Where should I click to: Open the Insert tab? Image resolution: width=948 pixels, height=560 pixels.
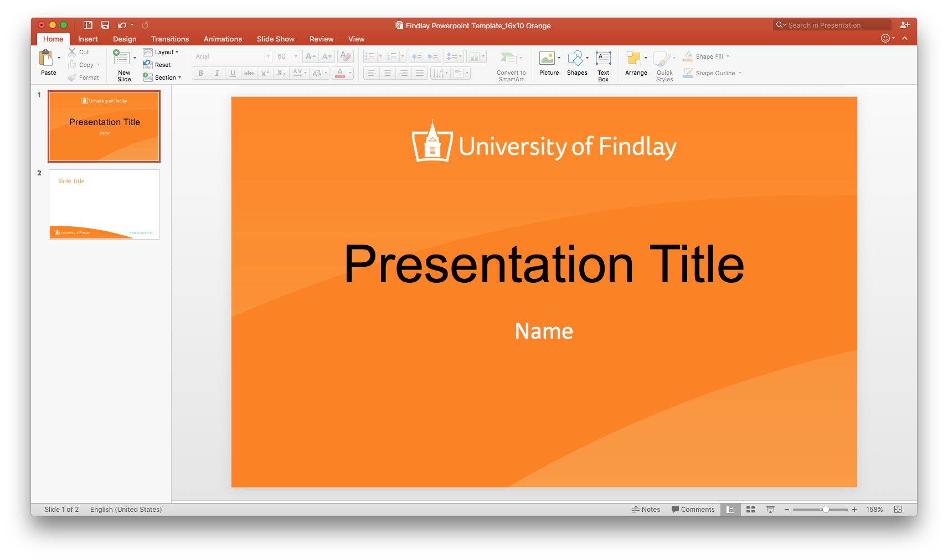tap(87, 39)
